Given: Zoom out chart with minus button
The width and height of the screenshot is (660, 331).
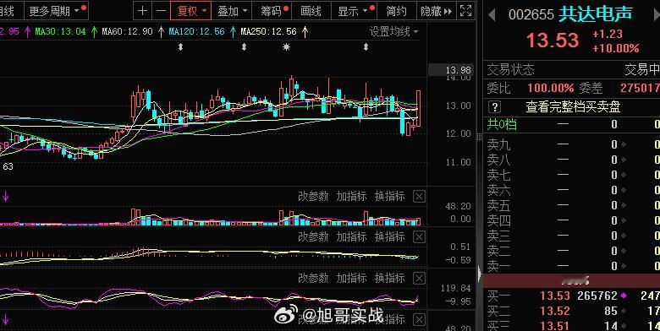Looking at the screenshot, I should pyautogui.click(x=161, y=11).
